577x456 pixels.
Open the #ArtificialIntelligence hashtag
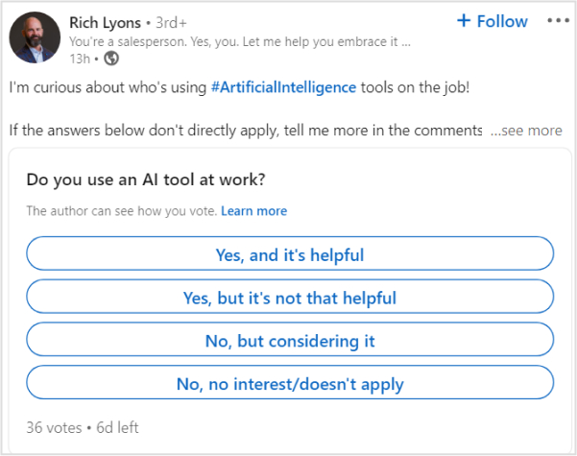(x=283, y=87)
